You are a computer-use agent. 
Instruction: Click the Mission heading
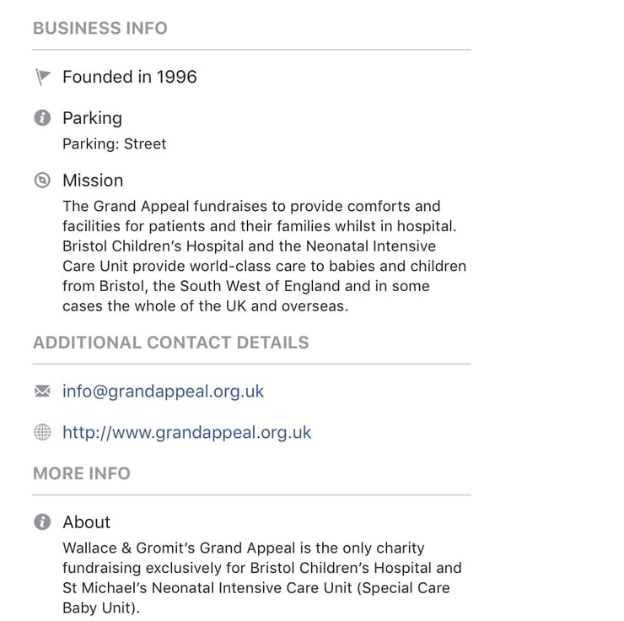tap(93, 181)
